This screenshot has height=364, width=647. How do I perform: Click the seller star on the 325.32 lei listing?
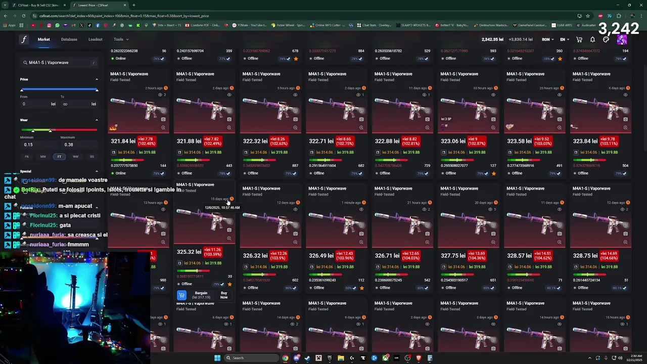pyautogui.click(x=229, y=284)
